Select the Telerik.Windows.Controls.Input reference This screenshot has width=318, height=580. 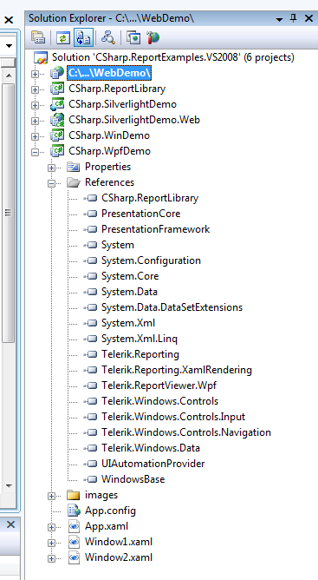(173, 417)
